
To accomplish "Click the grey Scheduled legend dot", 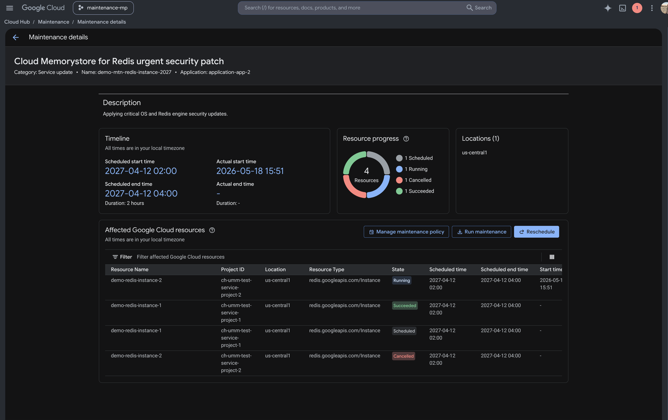I will [x=399, y=158].
